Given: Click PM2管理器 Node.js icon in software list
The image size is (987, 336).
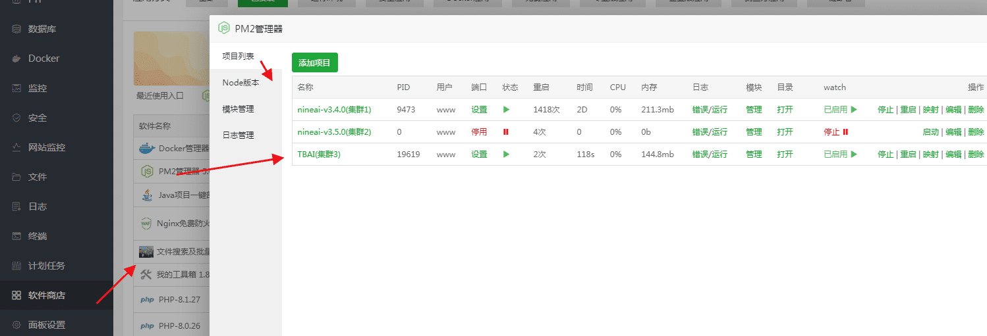Looking at the screenshot, I should click(147, 172).
